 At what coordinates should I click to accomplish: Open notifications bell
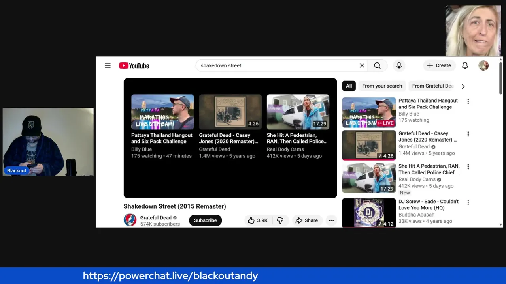click(465, 65)
